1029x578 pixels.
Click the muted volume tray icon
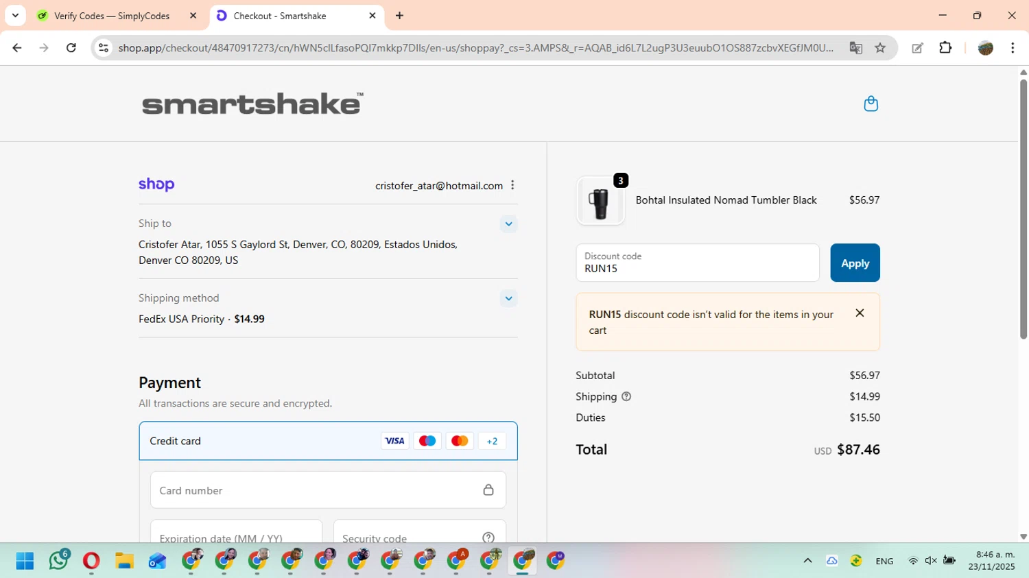(931, 561)
